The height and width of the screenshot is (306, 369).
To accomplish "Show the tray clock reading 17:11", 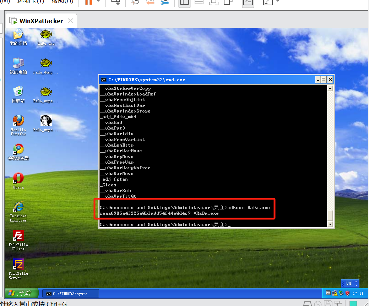I will click(358, 293).
